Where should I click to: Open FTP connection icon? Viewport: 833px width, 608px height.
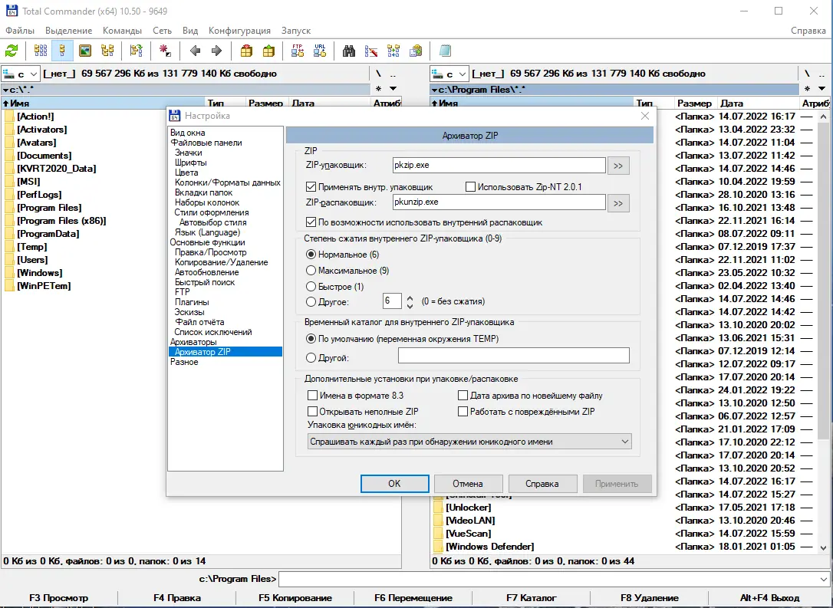click(x=298, y=51)
